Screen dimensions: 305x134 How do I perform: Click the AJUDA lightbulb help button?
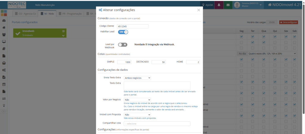point(207,5)
